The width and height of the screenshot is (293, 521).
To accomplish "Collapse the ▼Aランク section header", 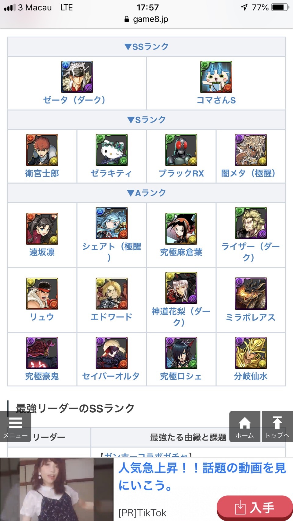I will point(146,193).
